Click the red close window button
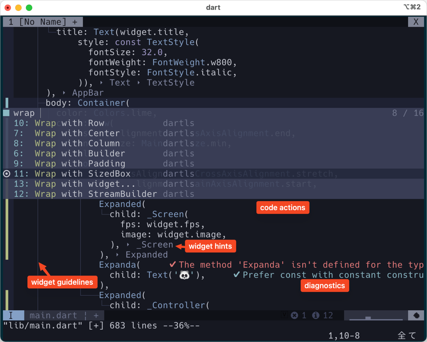The height and width of the screenshot is (342, 427). [x=8, y=8]
